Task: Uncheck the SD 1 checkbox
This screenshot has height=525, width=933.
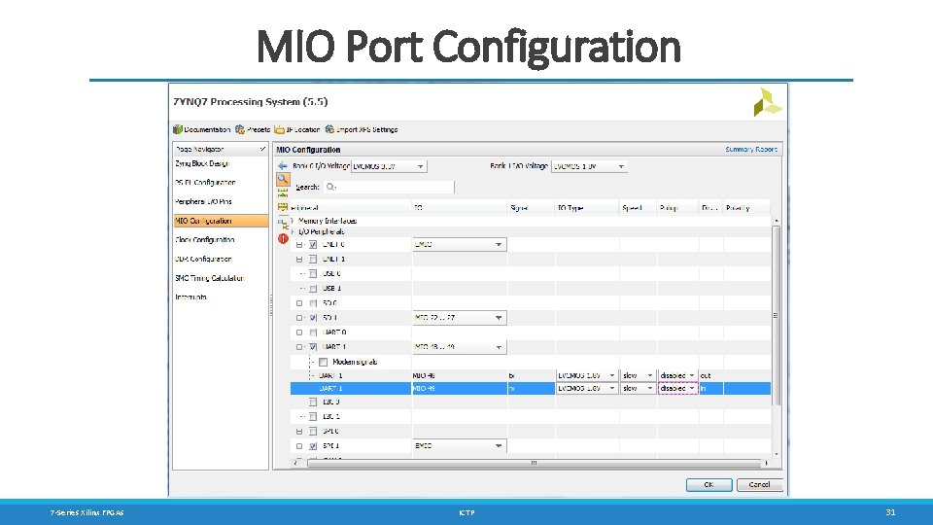Action: pos(313,318)
